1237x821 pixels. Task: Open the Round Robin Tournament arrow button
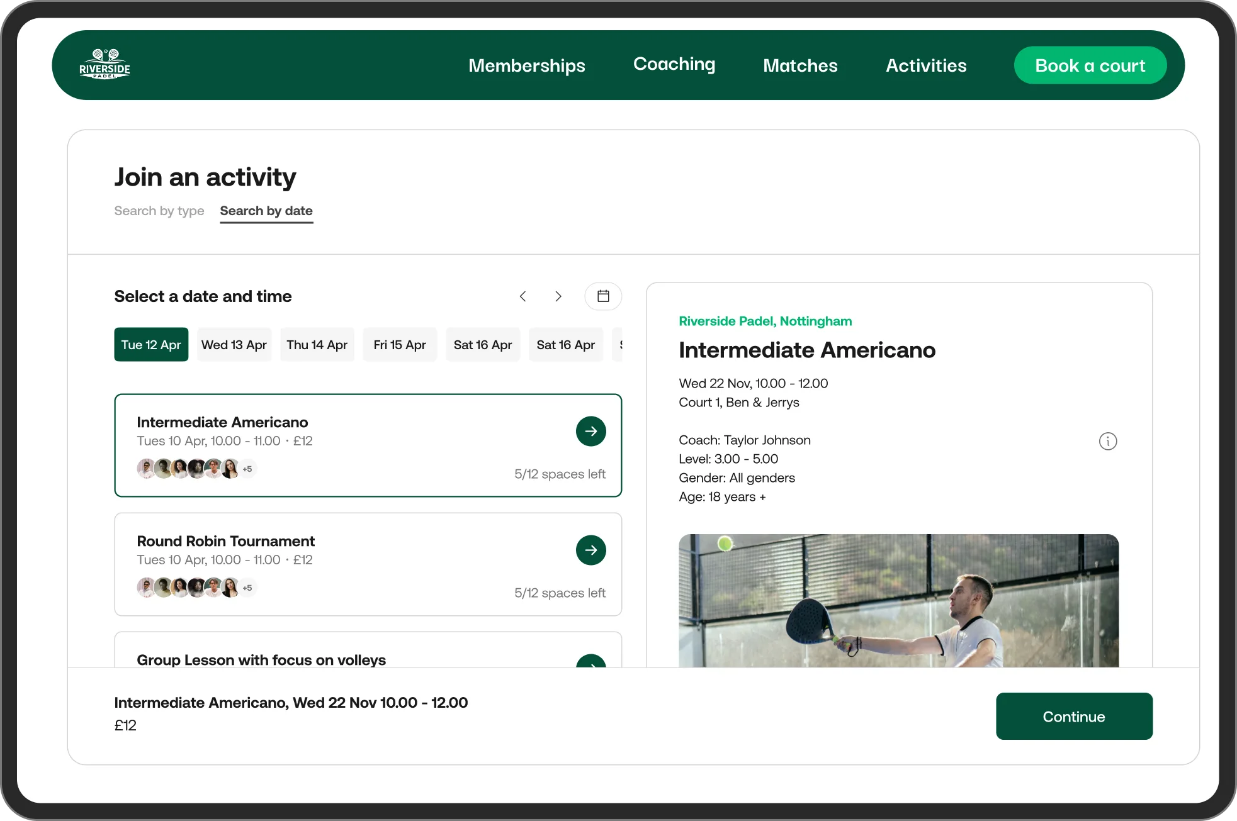pos(590,550)
